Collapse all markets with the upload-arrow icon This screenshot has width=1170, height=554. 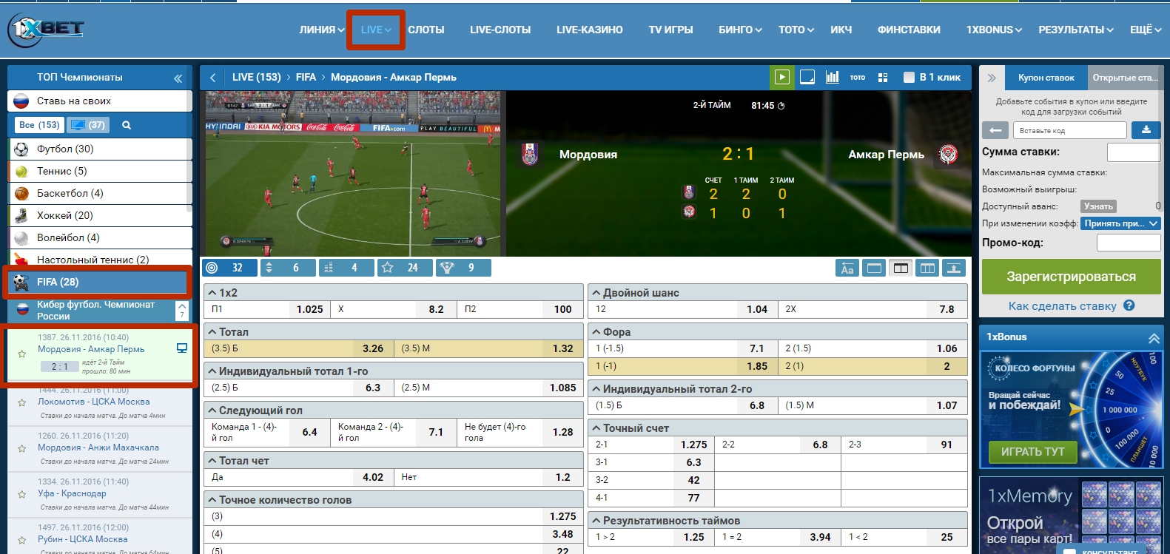point(954,268)
